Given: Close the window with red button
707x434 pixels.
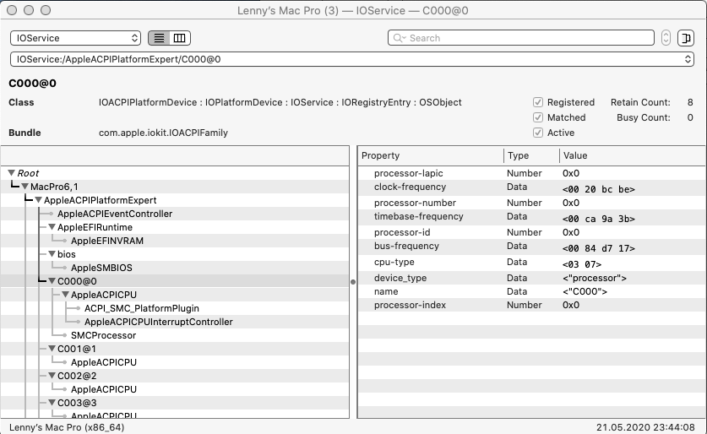Looking at the screenshot, I should click(x=12, y=10).
